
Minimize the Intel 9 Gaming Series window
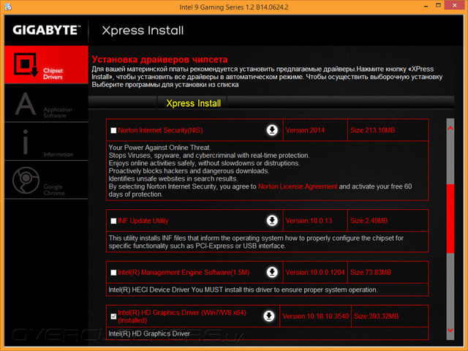pyautogui.click(x=426, y=6)
